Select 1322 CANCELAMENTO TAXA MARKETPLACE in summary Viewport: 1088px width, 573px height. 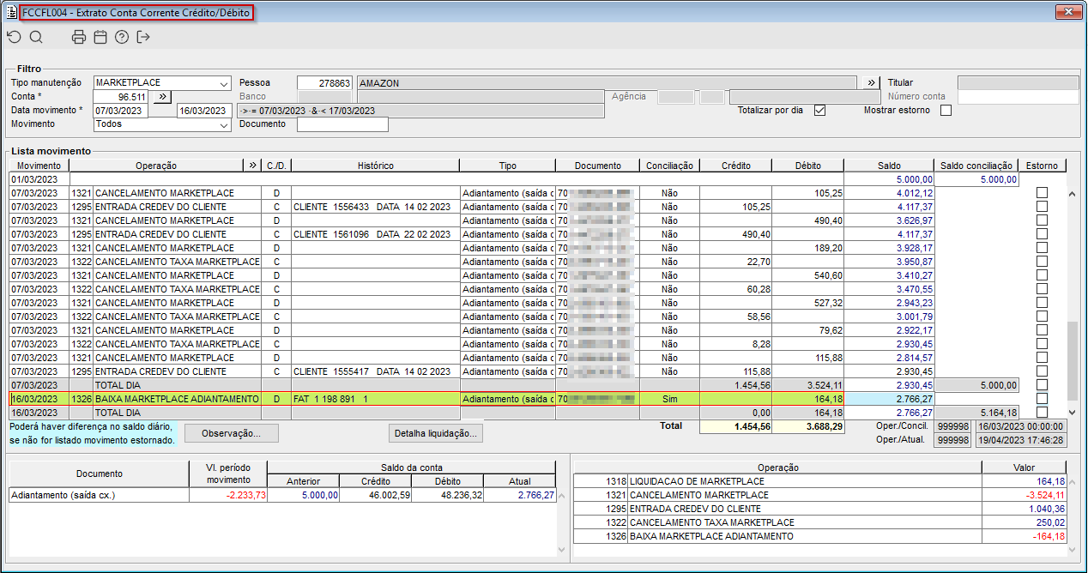pos(819,522)
